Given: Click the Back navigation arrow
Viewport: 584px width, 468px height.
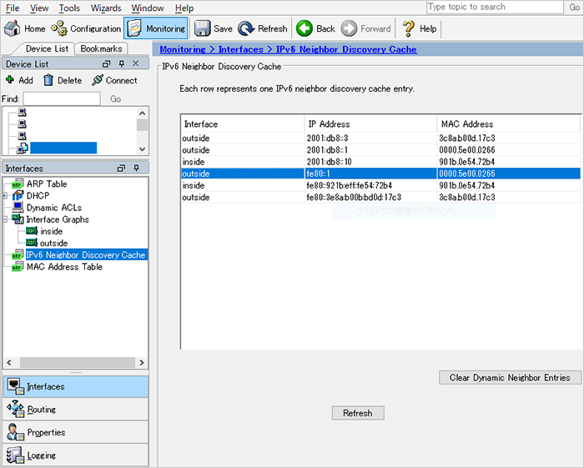Looking at the screenshot, I should tap(315, 28).
